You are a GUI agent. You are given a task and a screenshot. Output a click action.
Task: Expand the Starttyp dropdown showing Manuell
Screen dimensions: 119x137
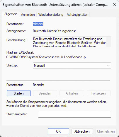(72, 66)
